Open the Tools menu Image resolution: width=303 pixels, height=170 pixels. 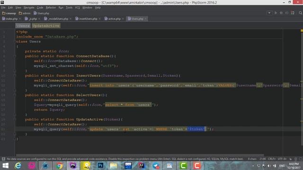pyautogui.click(x=69, y=8)
